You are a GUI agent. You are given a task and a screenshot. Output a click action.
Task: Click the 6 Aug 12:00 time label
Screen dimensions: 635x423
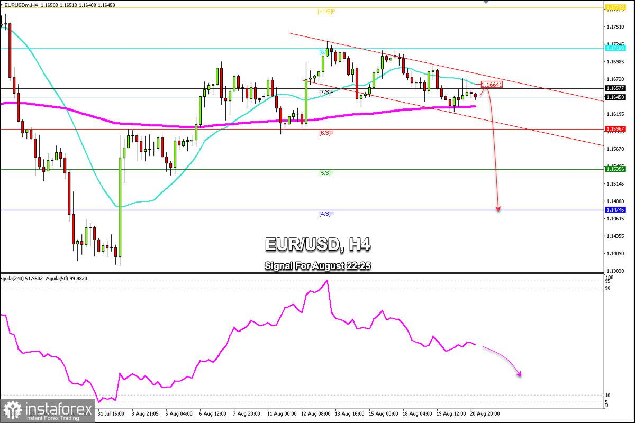[214, 413]
